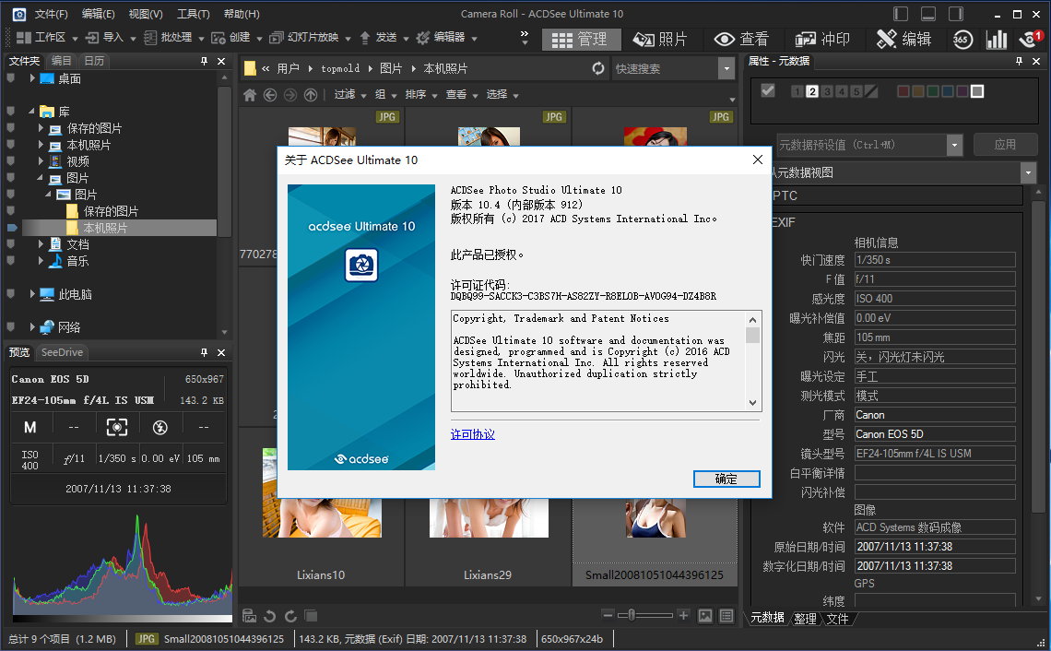
Task: Open the 视图(V) menu
Action: click(146, 14)
